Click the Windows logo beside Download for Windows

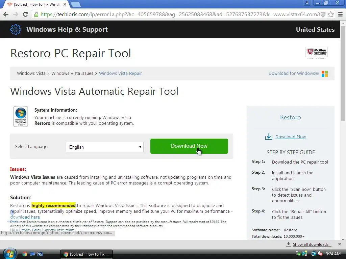325,74
